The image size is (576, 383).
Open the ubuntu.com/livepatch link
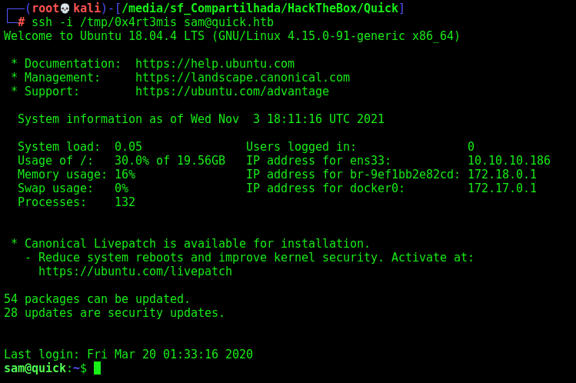click(x=135, y=271)
